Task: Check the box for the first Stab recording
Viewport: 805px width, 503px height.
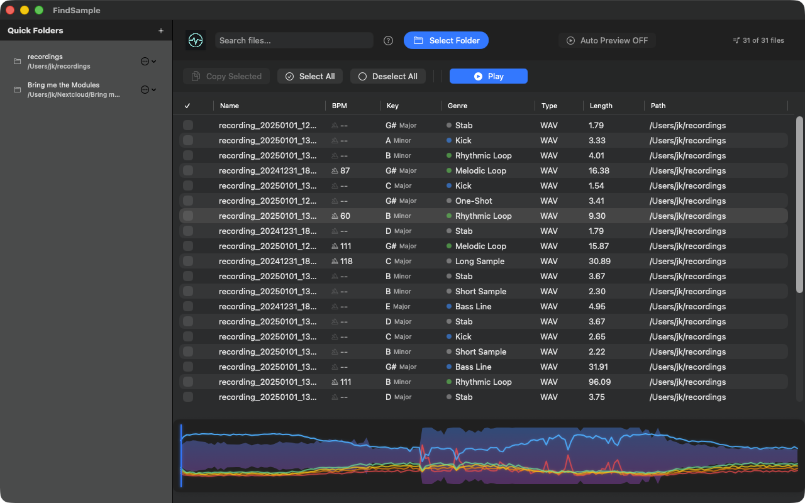Action: [188, 126]
